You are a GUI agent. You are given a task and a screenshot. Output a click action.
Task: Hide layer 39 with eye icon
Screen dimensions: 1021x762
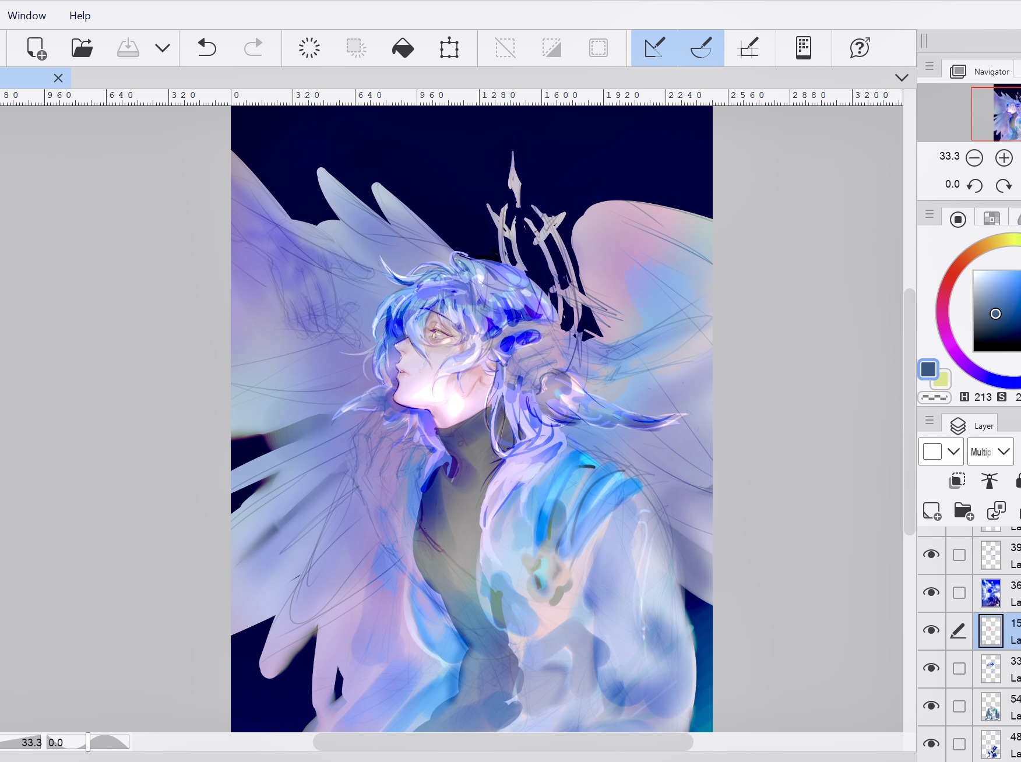pyautogui.click(x=931, y=555)
